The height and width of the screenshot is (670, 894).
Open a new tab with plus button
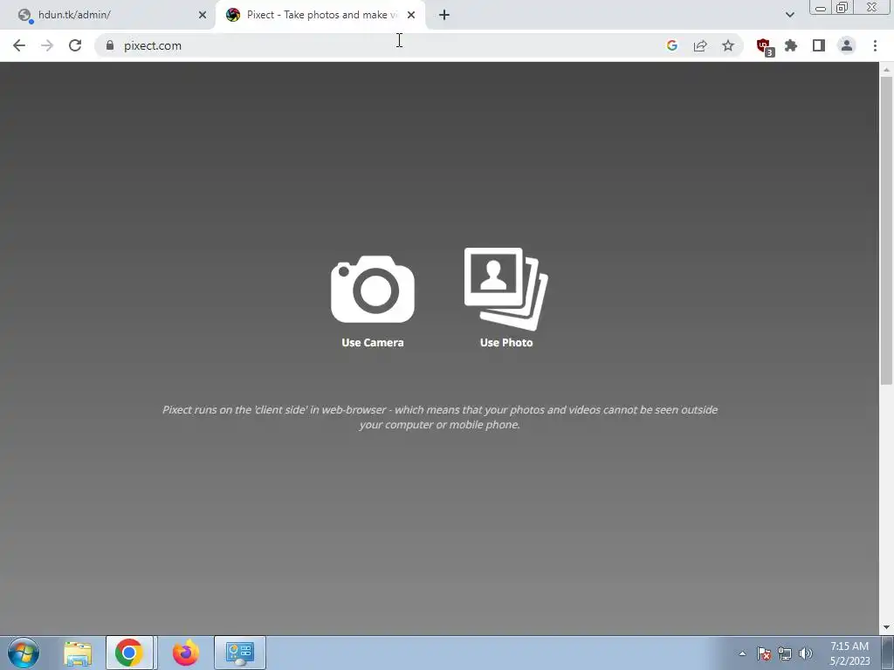coord(444,15)
